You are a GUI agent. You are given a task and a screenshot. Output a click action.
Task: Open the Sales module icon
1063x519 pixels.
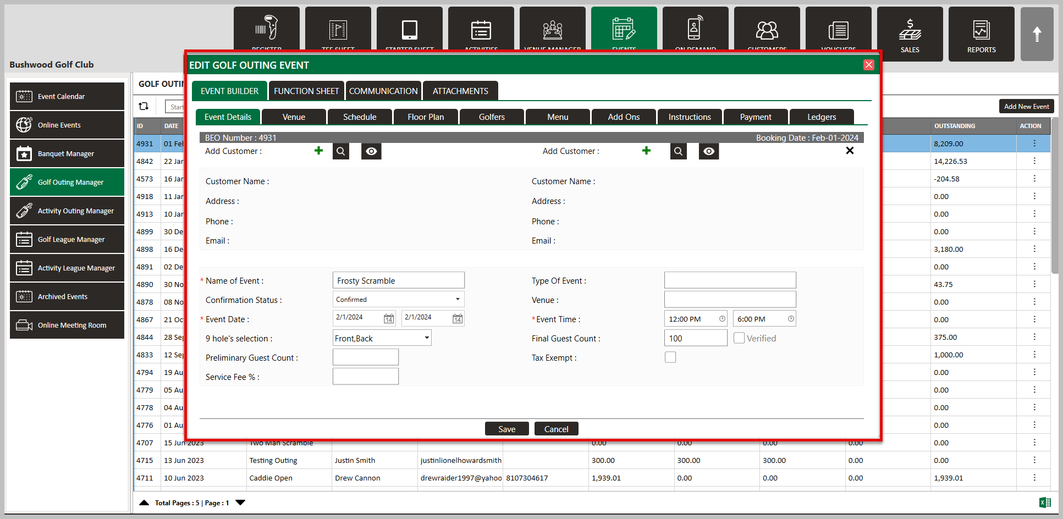pyautogui.click(x=910, y=34)
